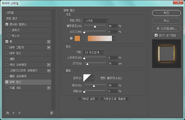Select 경사와 엠보스 settings row
This screenshot has width=185, height=120.
coord(28,24)
